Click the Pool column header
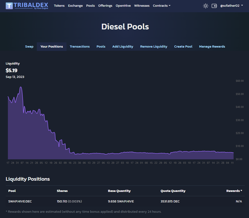 pos(12,191)
